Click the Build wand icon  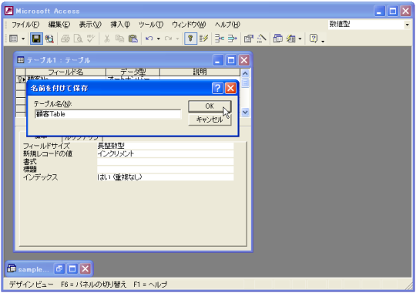tap(261, 39)
